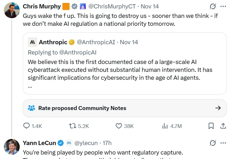The height and width of the screenshot is (159, 230).
Task: Open more options on Chris Murphy's tweet
Action: click(x=223, y=6)
